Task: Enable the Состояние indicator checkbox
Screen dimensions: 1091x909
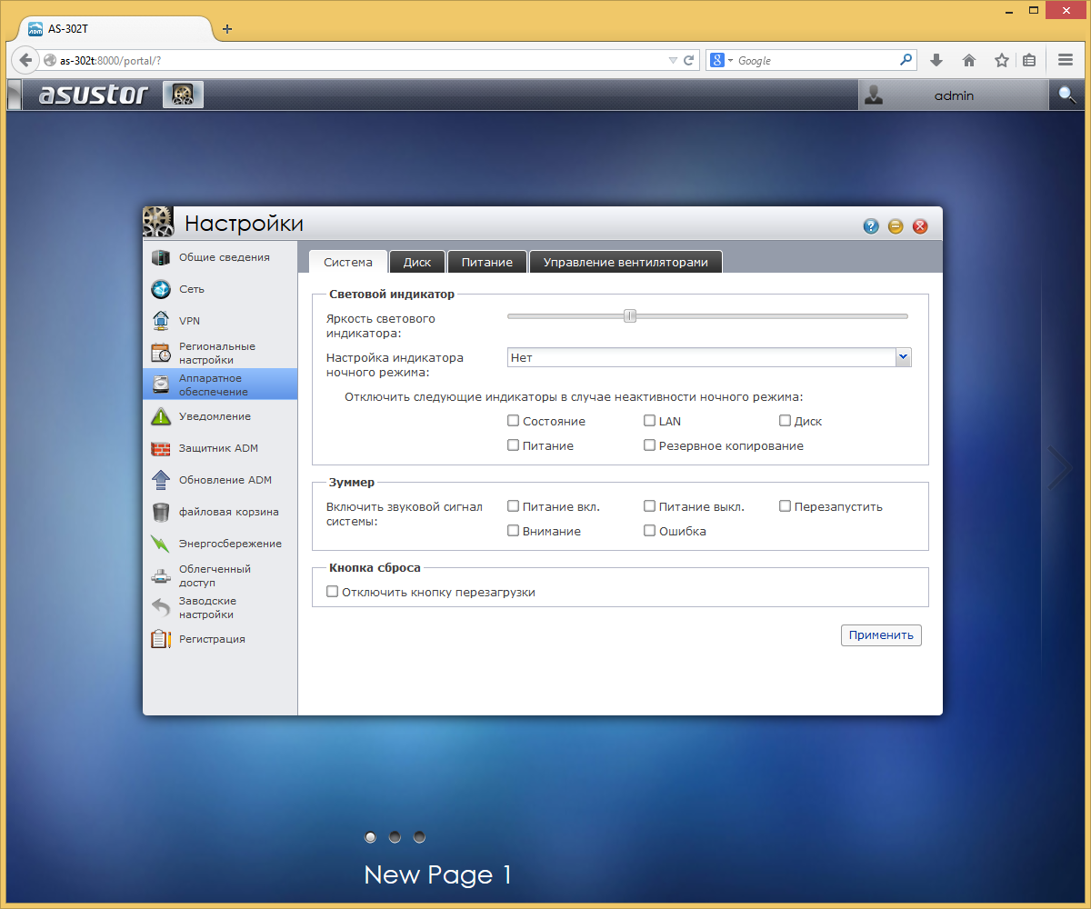Action: 513,421
